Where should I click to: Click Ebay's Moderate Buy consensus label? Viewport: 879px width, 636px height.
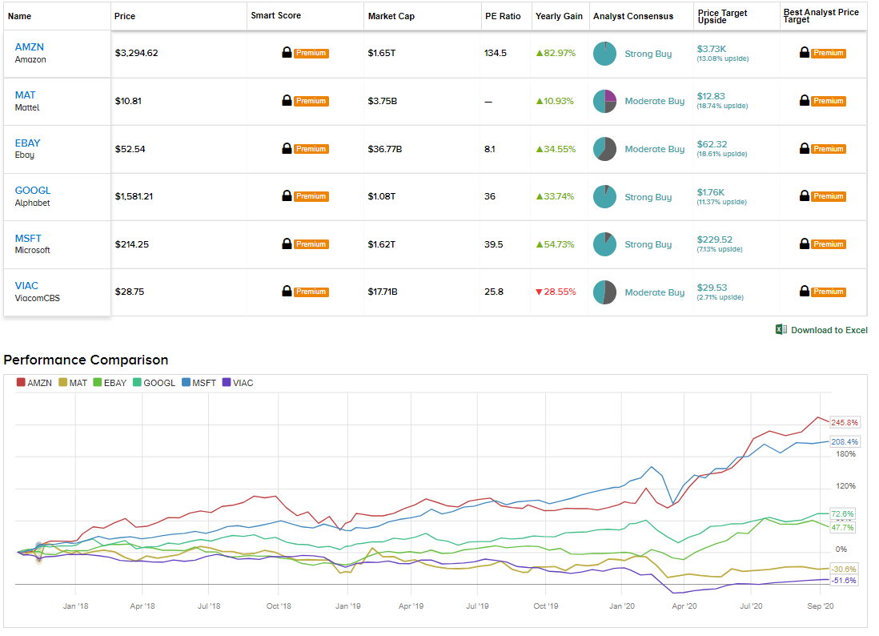click(x=655, y=149)
